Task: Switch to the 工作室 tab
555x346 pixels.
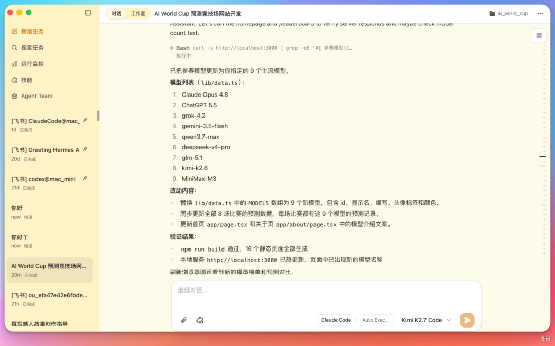Action: [138, 13]
